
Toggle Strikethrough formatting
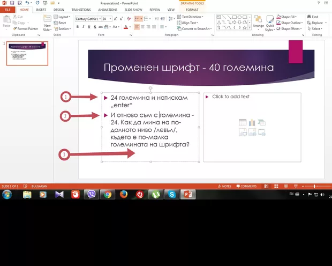[101, 27]
